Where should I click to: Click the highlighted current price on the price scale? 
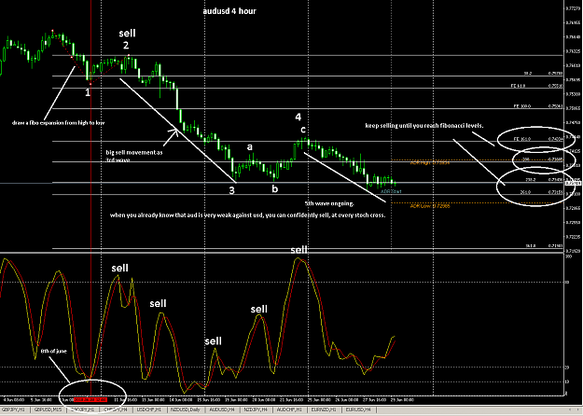click(x=574, y=183)
